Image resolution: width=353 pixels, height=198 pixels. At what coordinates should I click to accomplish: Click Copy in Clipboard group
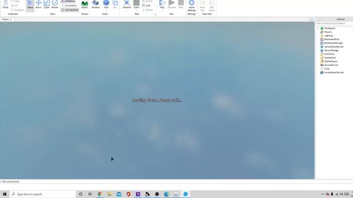pos(15,1)
